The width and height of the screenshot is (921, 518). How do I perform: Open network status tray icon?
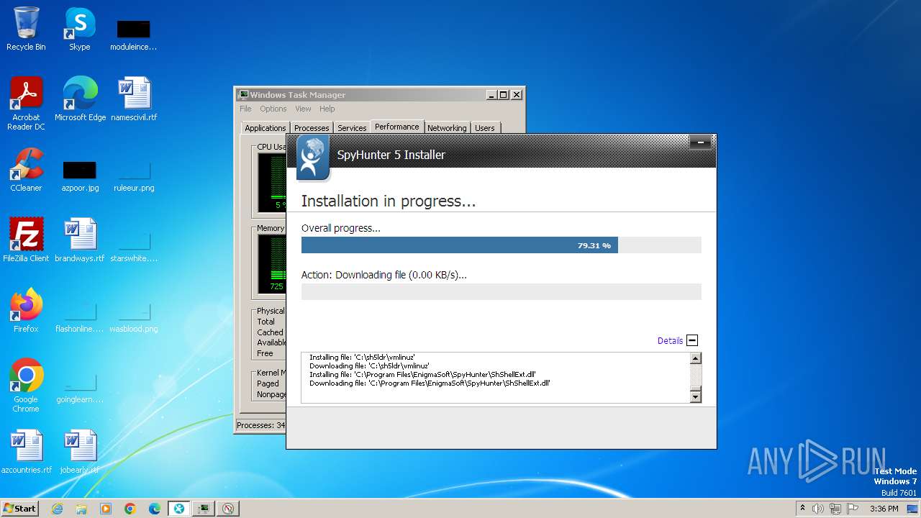pyautogui.click(x=835, y=509)
